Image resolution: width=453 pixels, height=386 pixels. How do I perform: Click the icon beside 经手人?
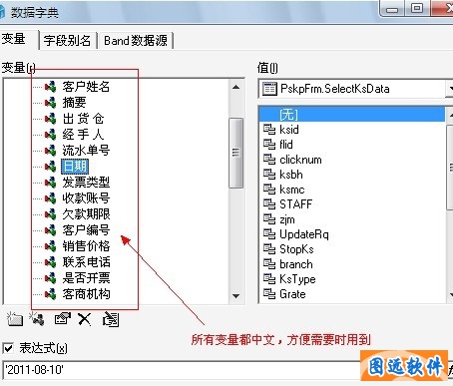pos(50,135)
